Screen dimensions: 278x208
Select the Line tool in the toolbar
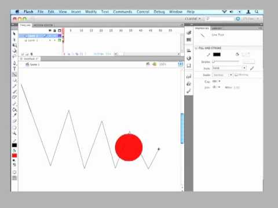click(x=14, y=75)
